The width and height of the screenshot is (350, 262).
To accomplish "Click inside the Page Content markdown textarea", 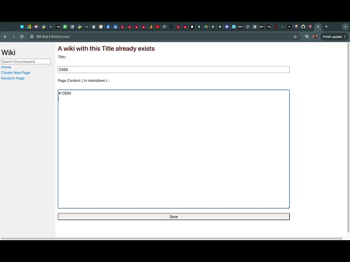I will (x=174, y=149).
